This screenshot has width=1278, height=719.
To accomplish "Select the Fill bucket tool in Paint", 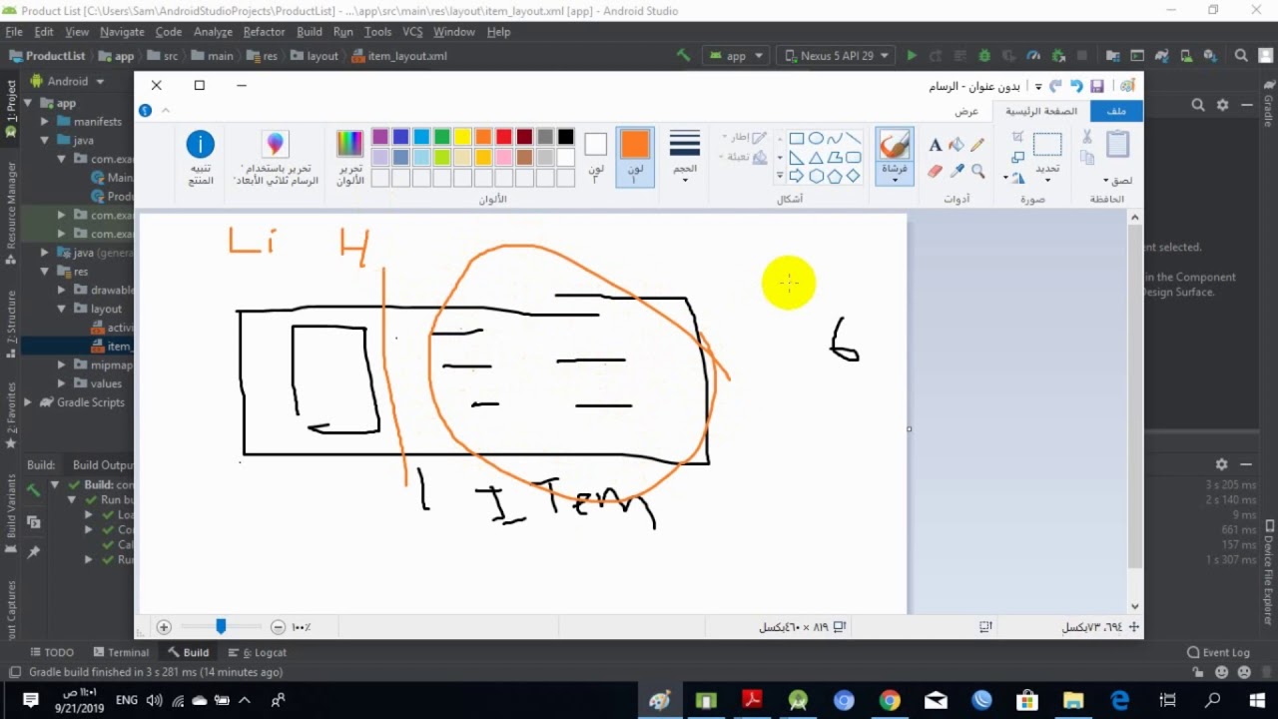I will click(x=957, y=145).
